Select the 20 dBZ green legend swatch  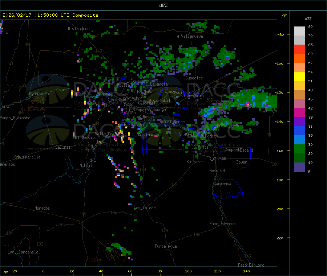click(x=299, y=158)
